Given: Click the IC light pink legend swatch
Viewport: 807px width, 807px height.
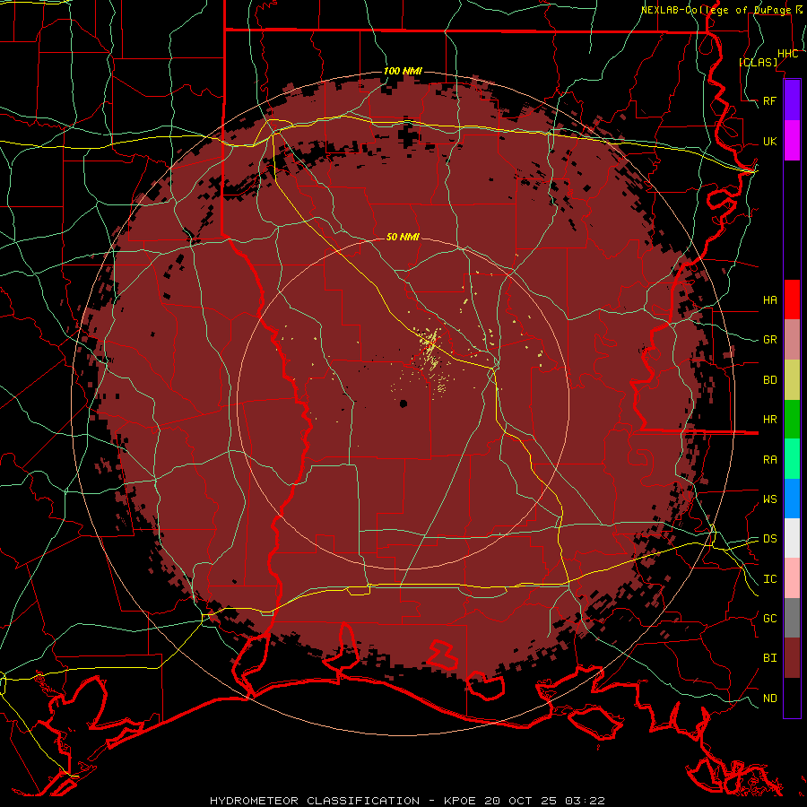Looking at the screenshot, I should (x=792, y=578).
